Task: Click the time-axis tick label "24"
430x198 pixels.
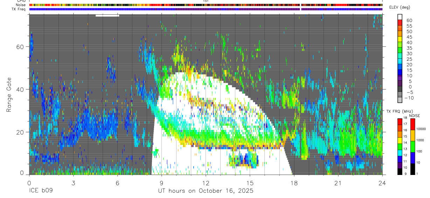Action: click(x=382, y=183)
